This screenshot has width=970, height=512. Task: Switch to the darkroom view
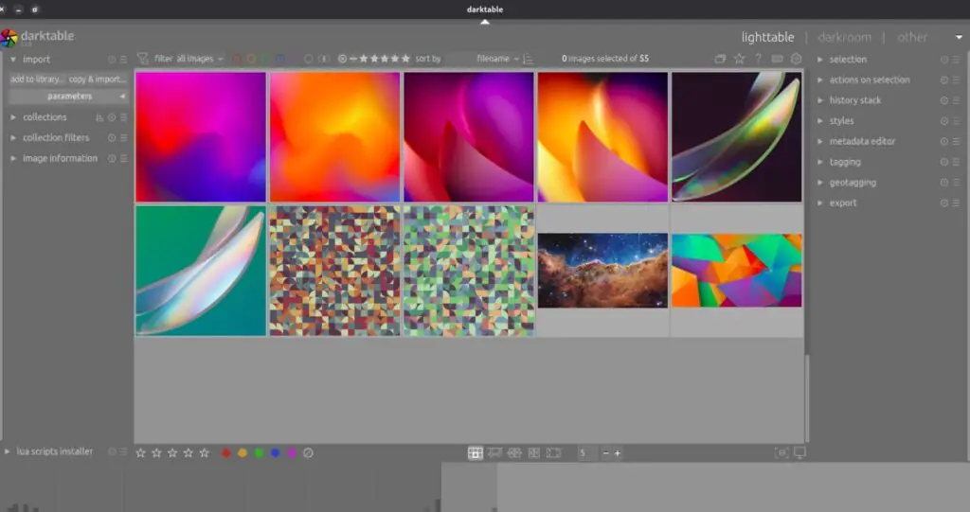coord(844,37)
